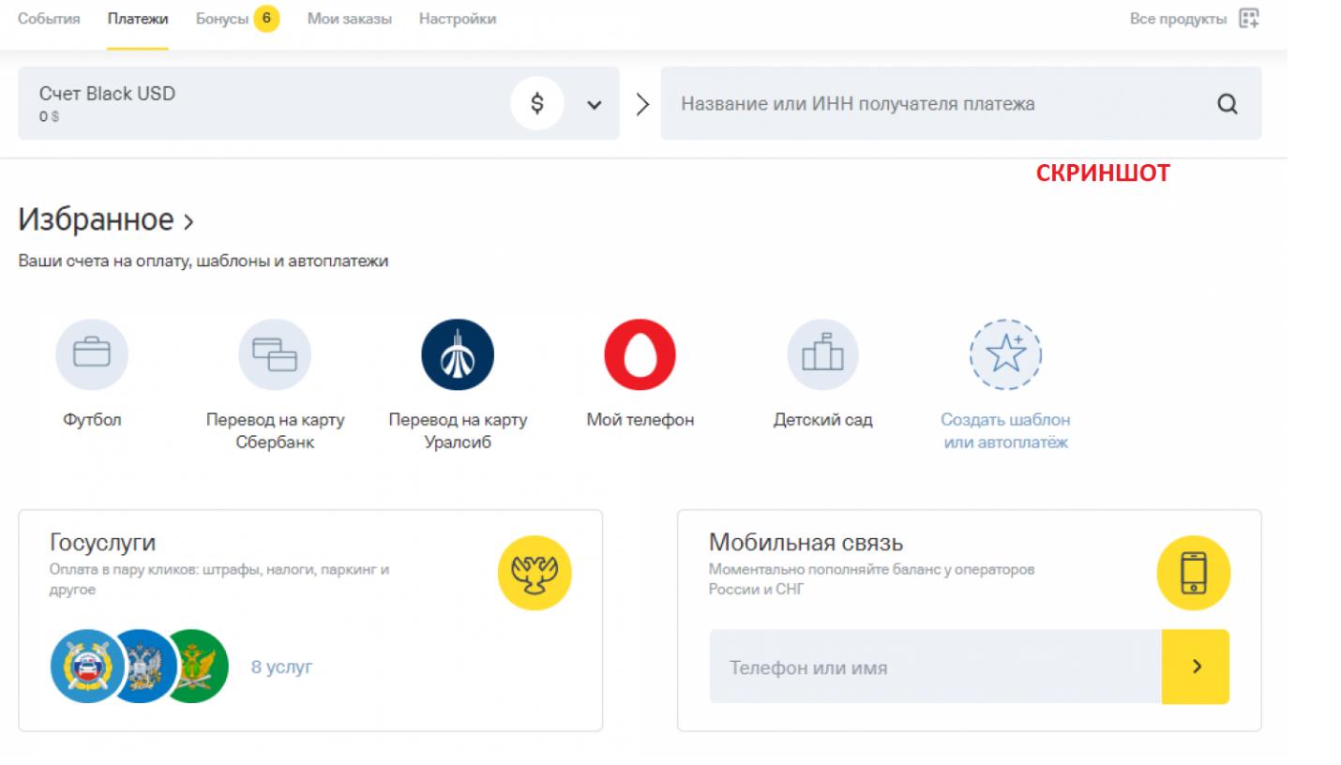Screen dimensions: 1341x765
Task: Click the Перевод на карту Уралсиб label
Action: point(458,431)
